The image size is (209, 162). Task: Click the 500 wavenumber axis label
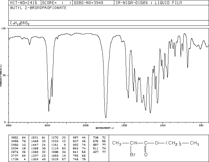201,125
